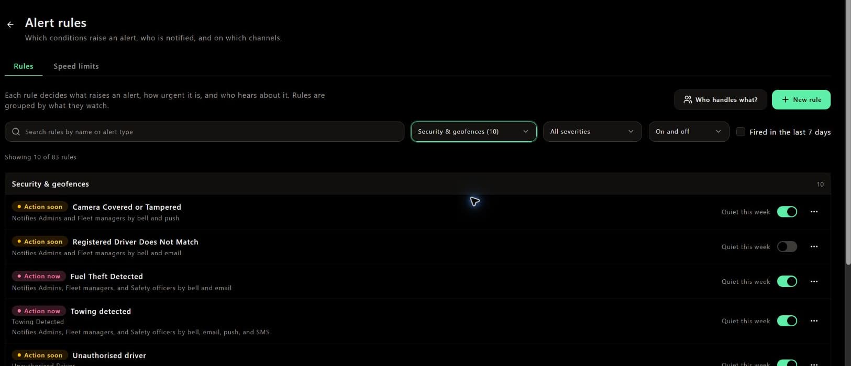This screenshot has height=366, width=851.
Task: Click Quiet this week on Fuel Theft row
Action: click(746, 281)
